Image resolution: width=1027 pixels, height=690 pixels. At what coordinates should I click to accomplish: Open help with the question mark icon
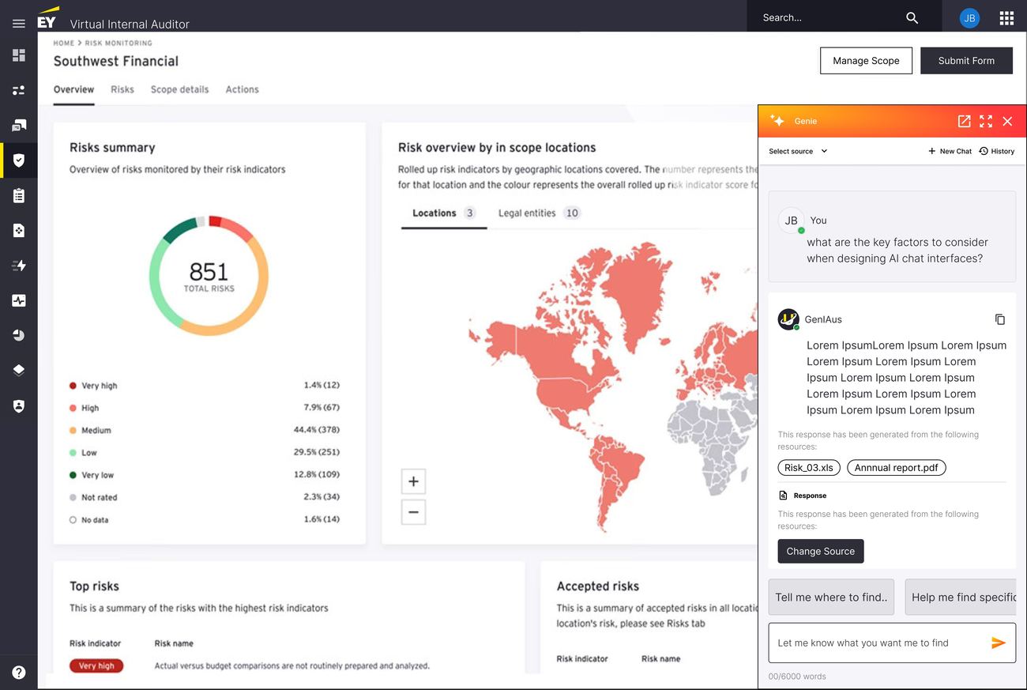click(x=19, y=673)
